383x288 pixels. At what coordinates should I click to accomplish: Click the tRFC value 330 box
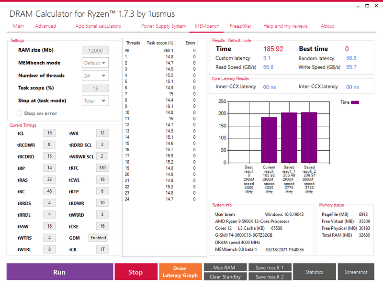[x=102, y=167]
